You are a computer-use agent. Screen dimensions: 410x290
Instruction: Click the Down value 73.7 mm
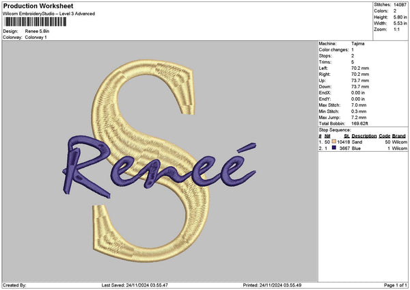coord(360,87)
